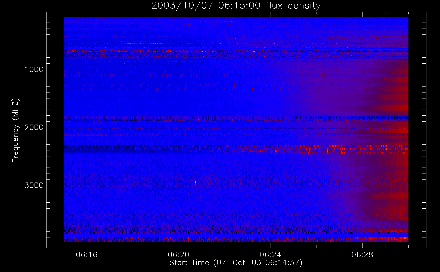Click the plot title "2003/10/07 06:15:00 flux density"
The image size is (440, 272).
pos(236,6)
